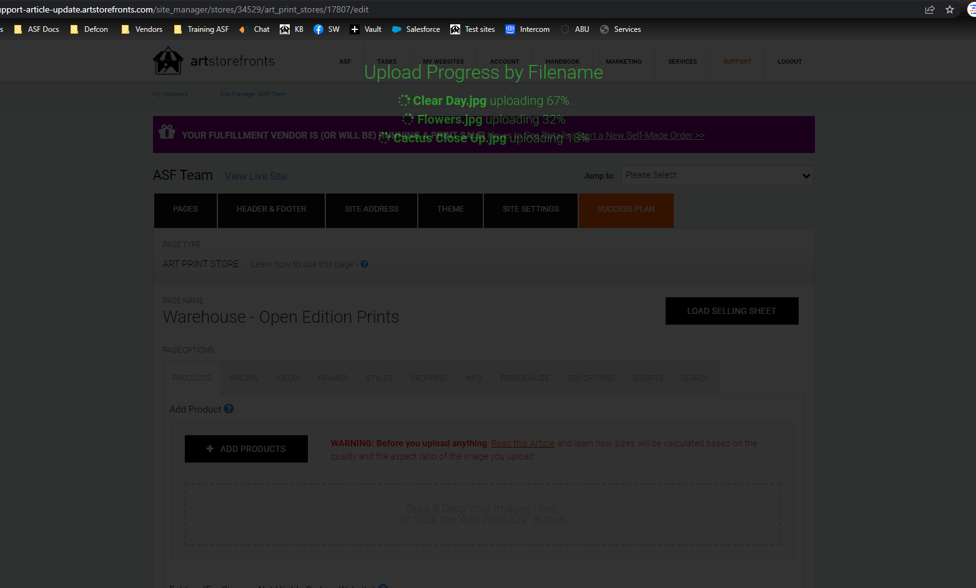The image size is (976, 588).
Task: Select the Products page option tab
Action: coord(192,378)
